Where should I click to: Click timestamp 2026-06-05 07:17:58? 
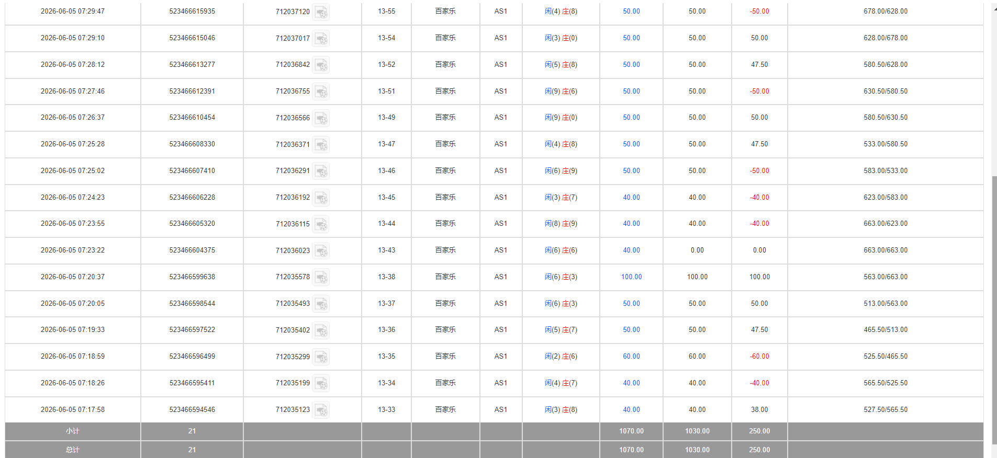point(73,409)
